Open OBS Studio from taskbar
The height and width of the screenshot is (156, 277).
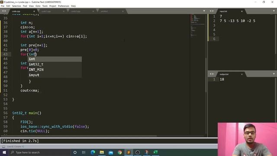138,153
